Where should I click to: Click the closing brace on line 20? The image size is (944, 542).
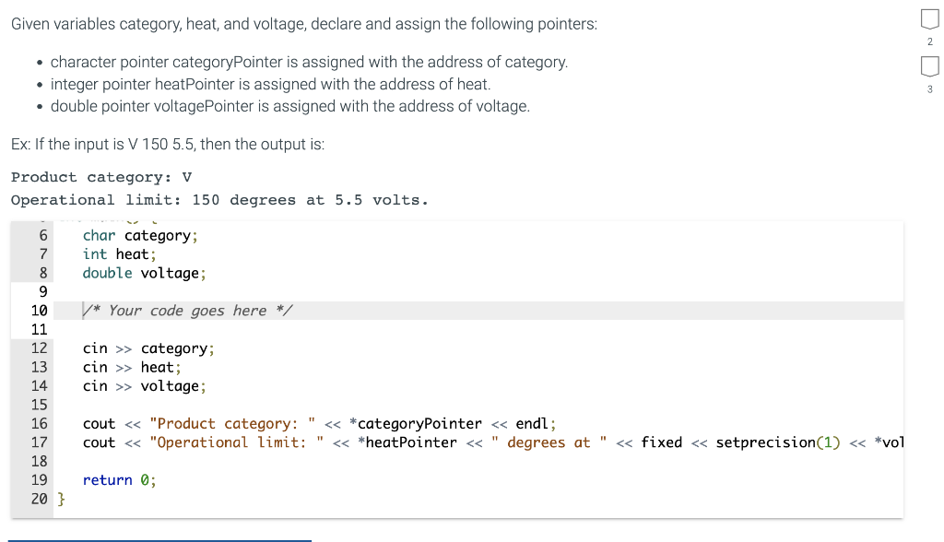61,499
